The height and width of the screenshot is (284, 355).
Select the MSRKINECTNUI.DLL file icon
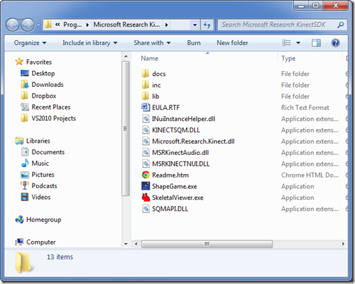click(146, 164)
